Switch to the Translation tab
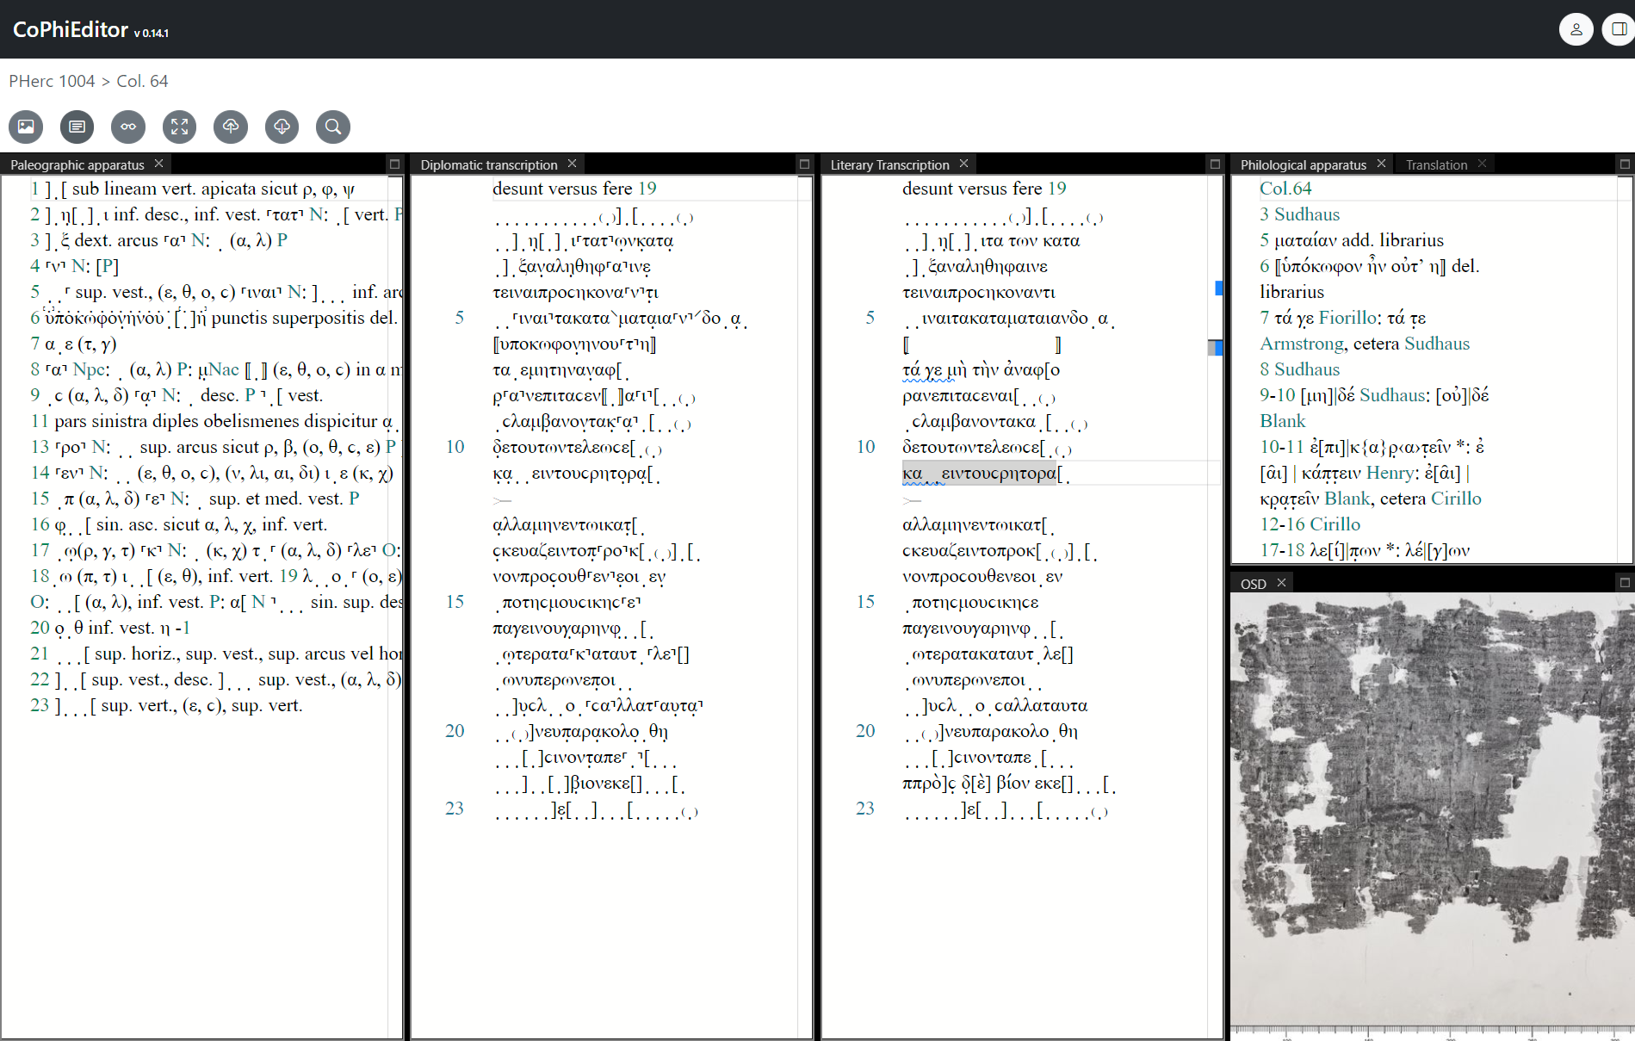Screen dimensions: 1635x1041 pos(1435,164)
